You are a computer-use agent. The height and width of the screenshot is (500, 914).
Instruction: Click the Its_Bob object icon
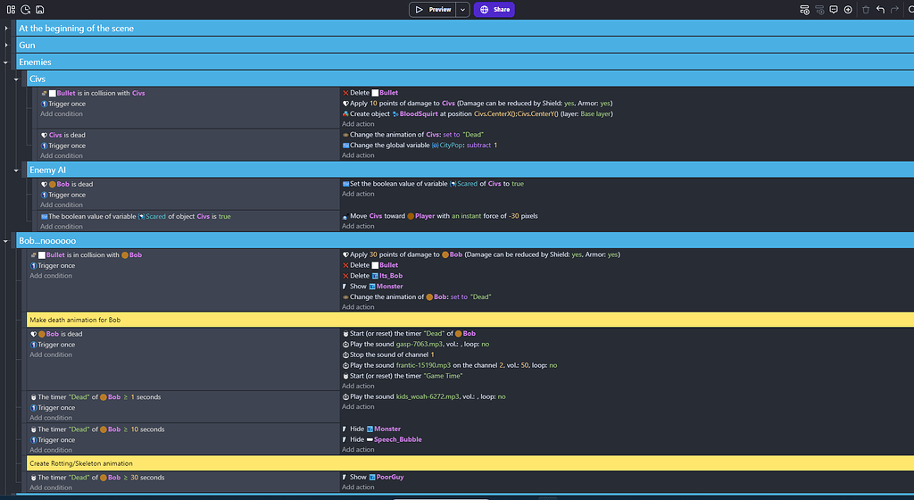click(x=376, y=276)
